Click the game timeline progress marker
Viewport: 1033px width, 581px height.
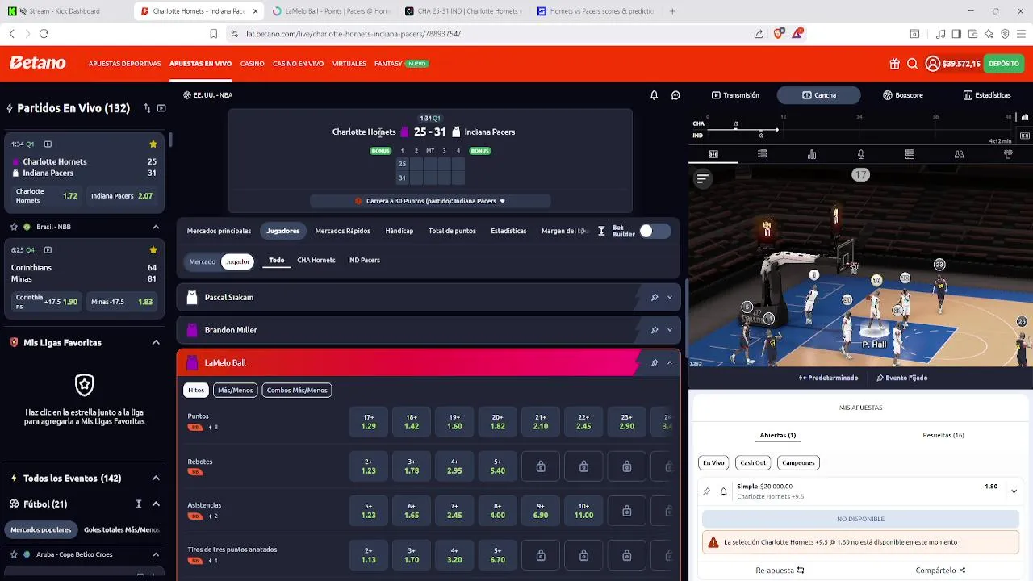(x=777, y=129)
